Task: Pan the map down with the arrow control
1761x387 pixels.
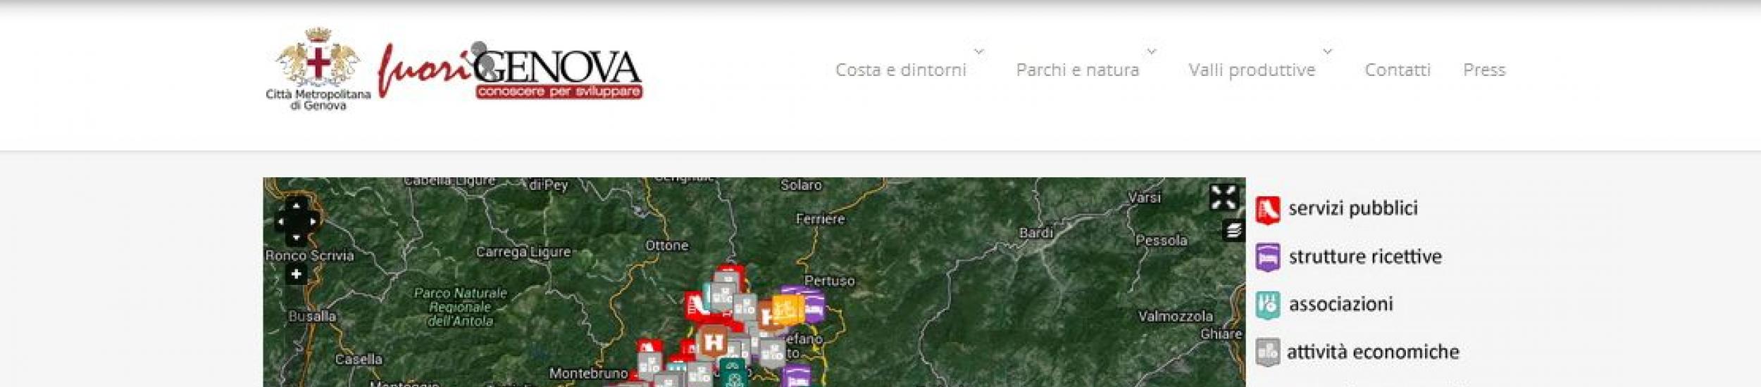Action: point(296,237)
